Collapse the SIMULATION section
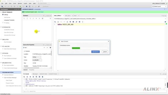This screenshot has height=95, width=168. [x=1, y=40]
